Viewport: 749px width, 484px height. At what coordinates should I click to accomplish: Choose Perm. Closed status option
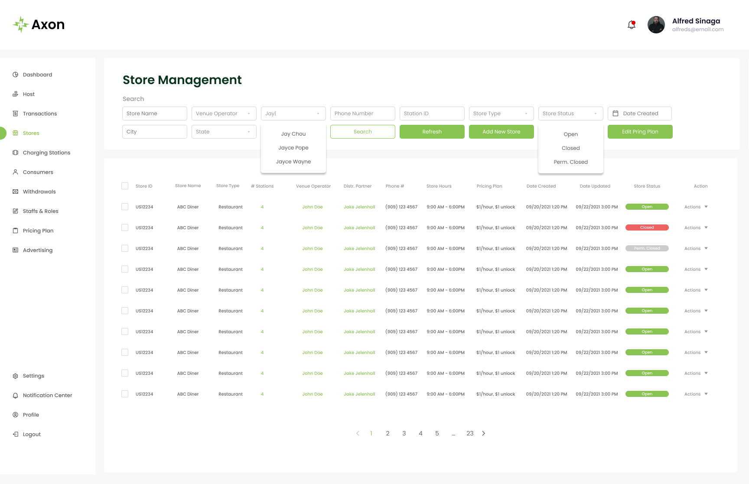pyautogui.click(x=571, y=162)
